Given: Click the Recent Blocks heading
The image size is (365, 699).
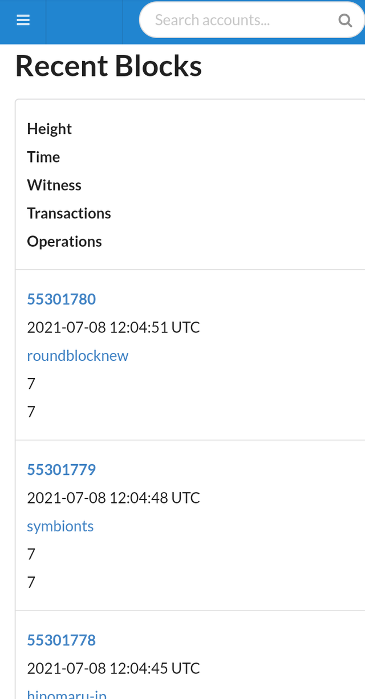Looking at the screenshot, I should [x=108, y=65].
